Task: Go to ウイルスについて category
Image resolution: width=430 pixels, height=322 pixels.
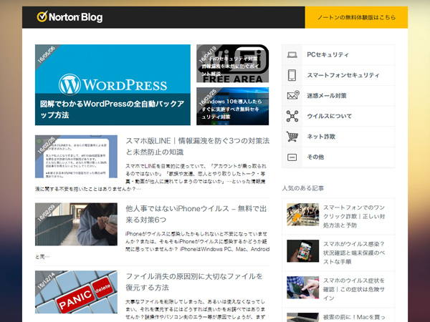Action: pos(338,116)
